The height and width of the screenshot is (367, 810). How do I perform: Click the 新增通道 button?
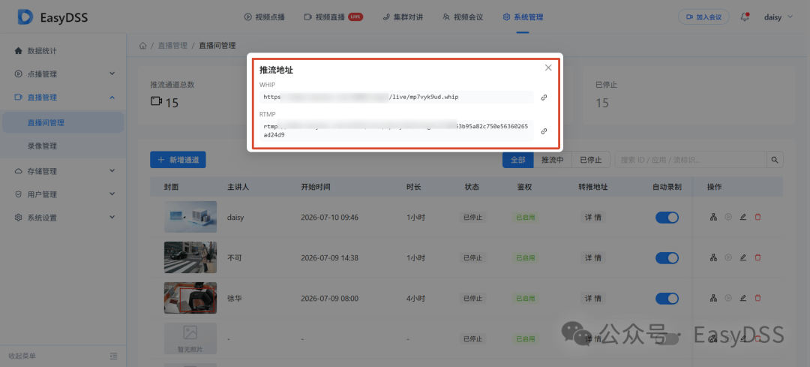pyautogui.click(x=178, y=160)
